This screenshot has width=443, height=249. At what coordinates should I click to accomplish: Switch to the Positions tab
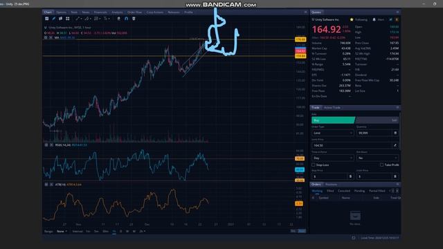tap(331, 185)
